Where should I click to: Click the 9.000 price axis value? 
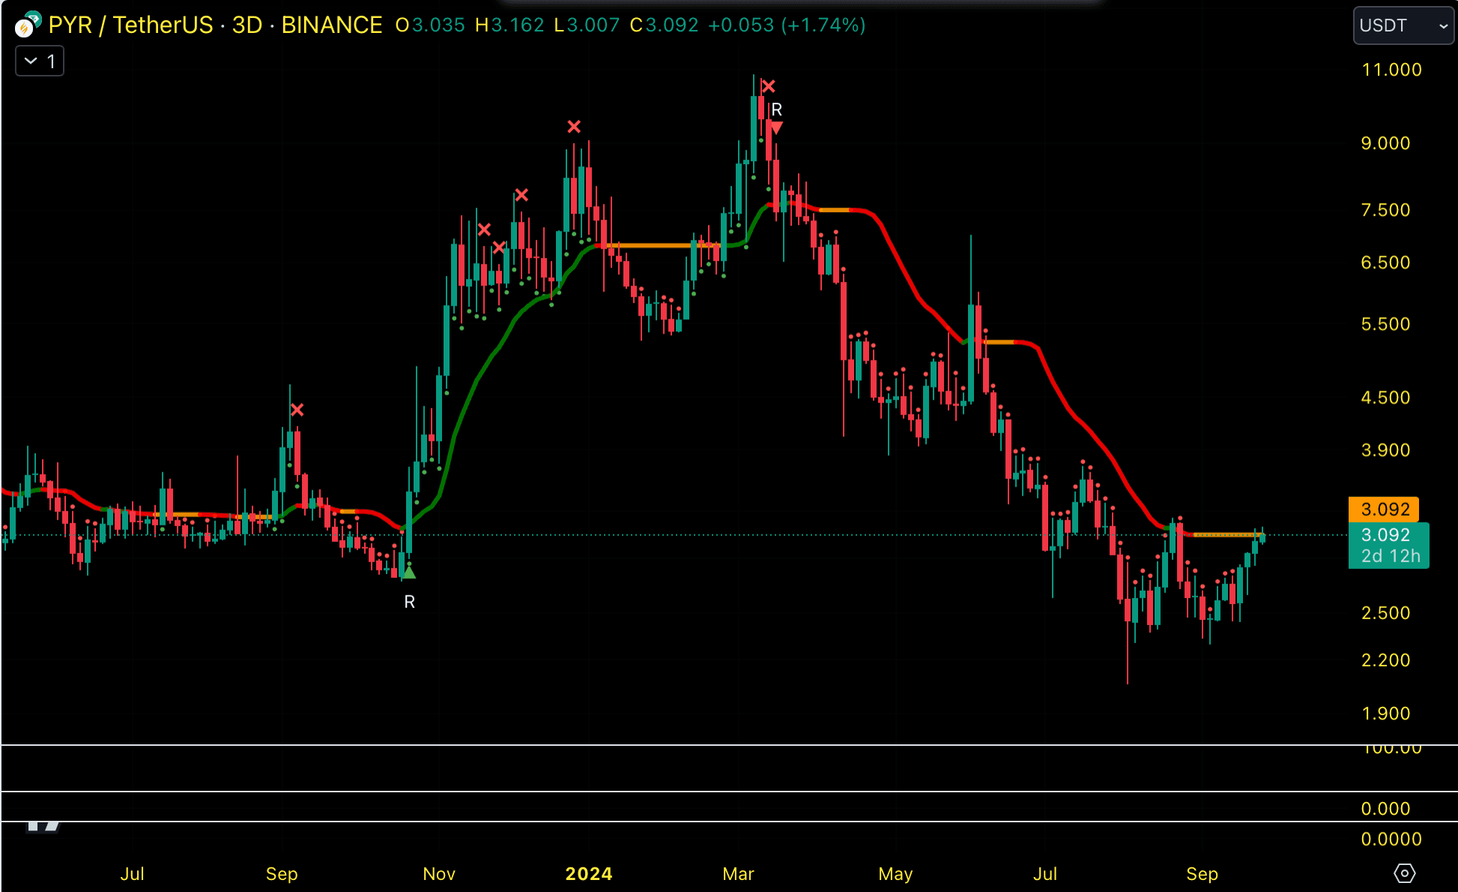(1385, 143)
